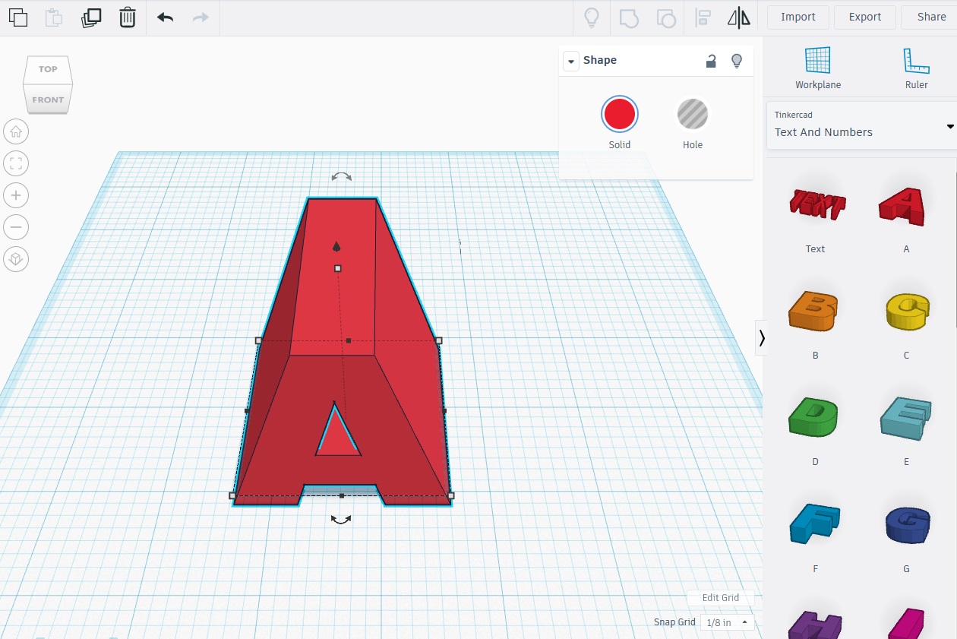
Task: Click the upper-right corner handle of the A
Action: 438,340
